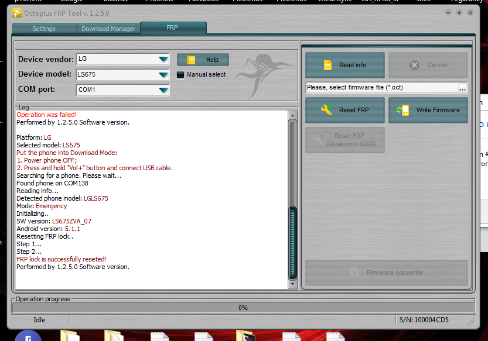The height and width of the screenshot is (341, 488).
Task: Click the yellow document icon on Read info
Action: point(327,66)
